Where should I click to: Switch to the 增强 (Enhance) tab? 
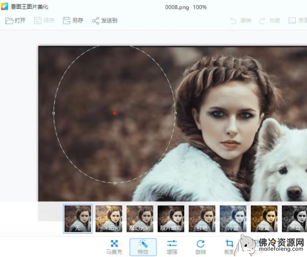[x=172, y=247]
